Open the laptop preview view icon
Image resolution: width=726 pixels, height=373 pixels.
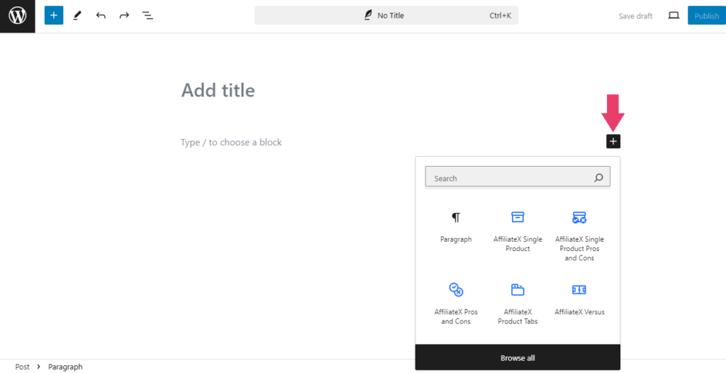[x=674, y=16]
